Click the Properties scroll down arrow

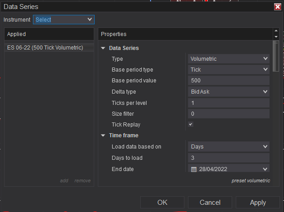coord(276,37)
